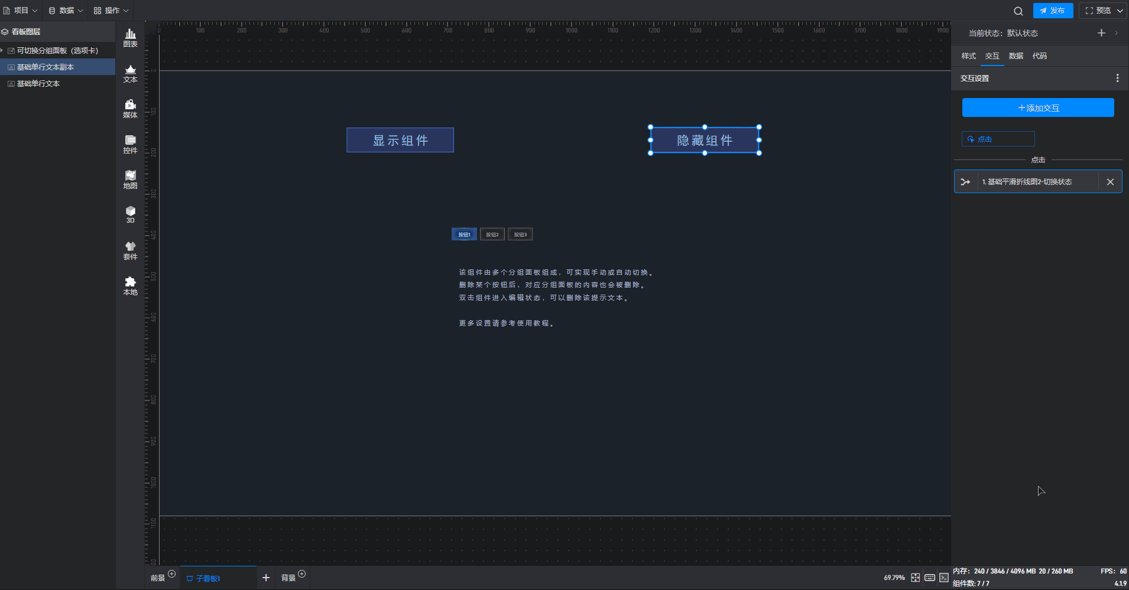1129x590 pixels.
Task: Open the 文本 text component library
Action: point(130,74)
